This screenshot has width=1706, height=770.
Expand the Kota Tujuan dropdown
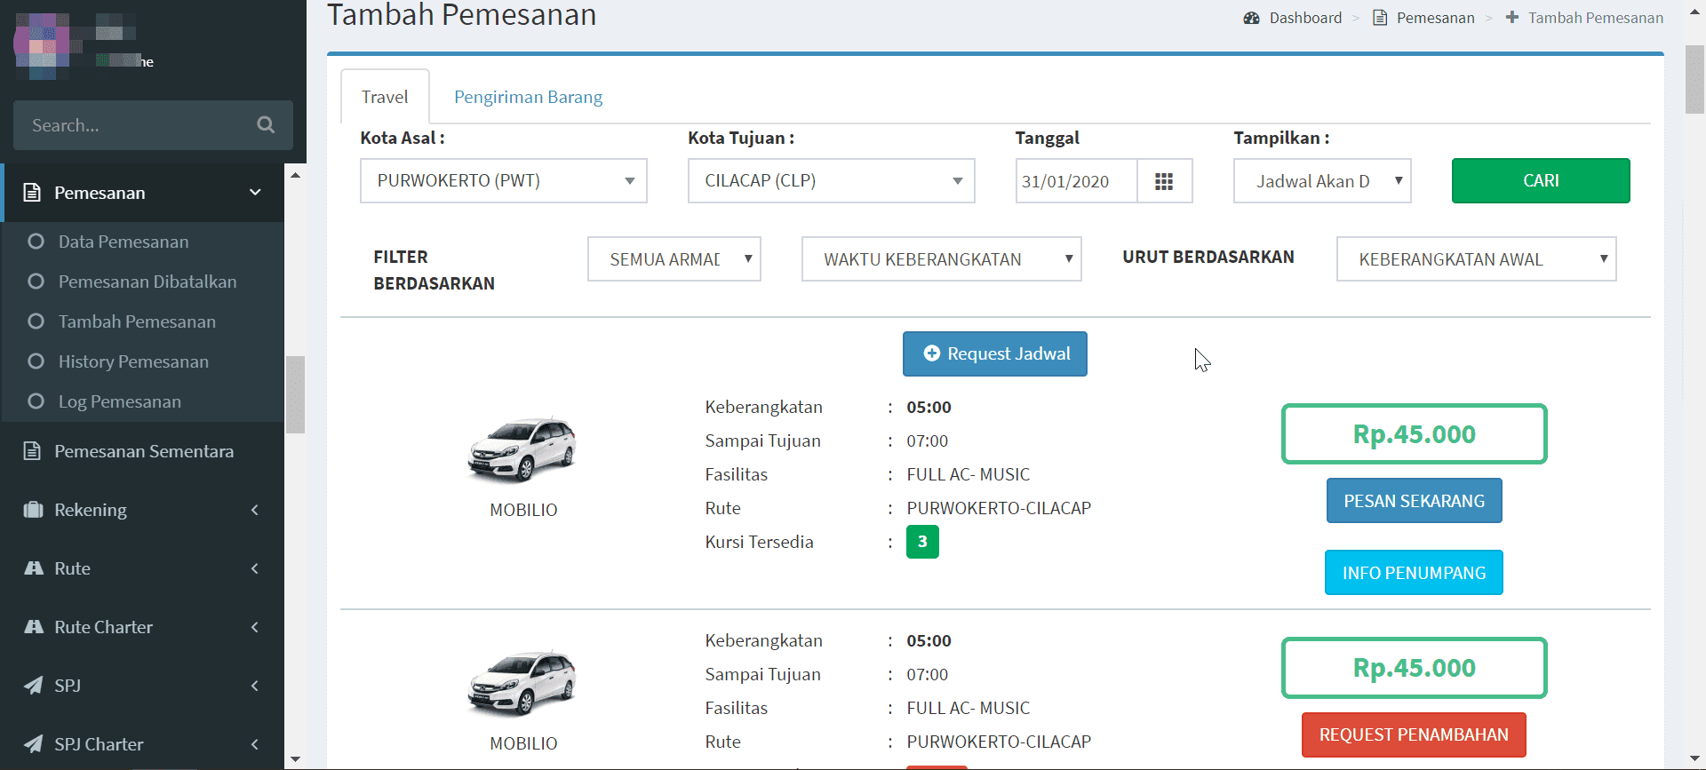point(831,181)
